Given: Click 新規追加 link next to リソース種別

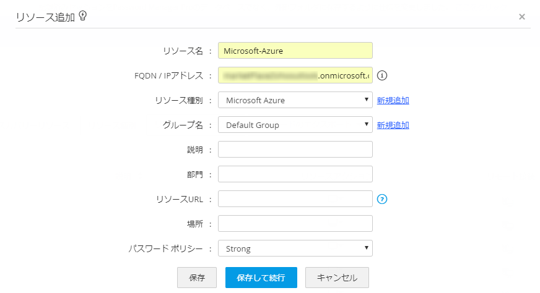Looking at the screenshot, I should (393, 100).
